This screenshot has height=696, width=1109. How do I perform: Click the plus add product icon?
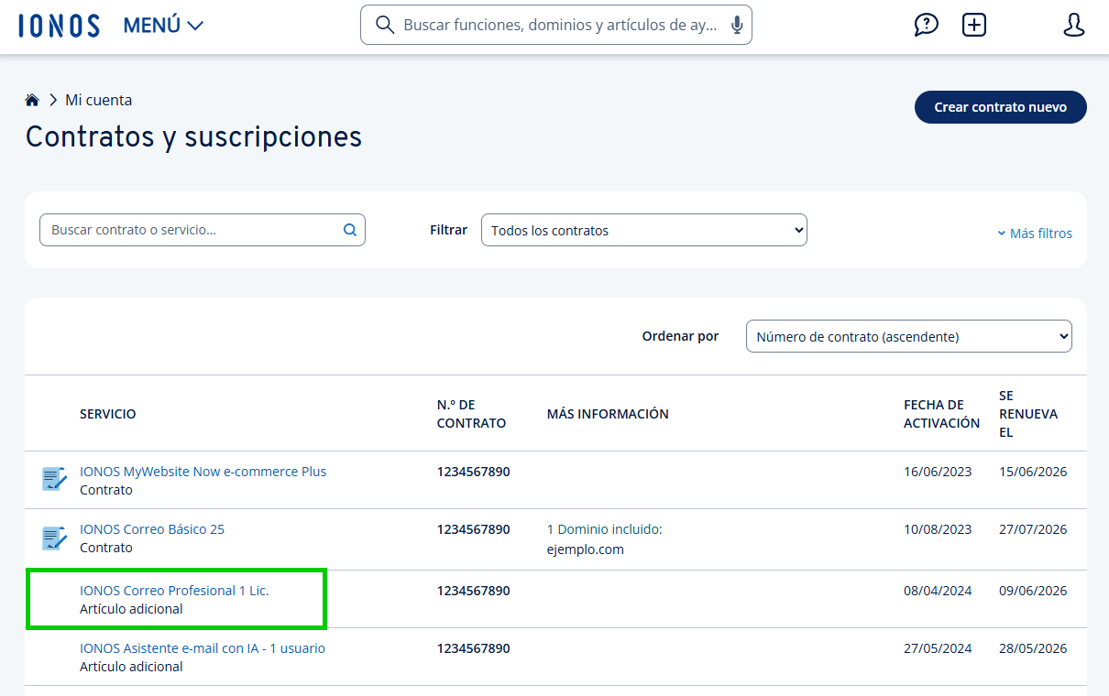coord(974,25)
